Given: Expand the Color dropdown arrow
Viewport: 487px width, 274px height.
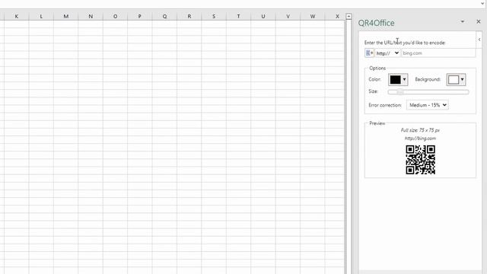Looking at the screenshot, I should click(x=404, y=79).
